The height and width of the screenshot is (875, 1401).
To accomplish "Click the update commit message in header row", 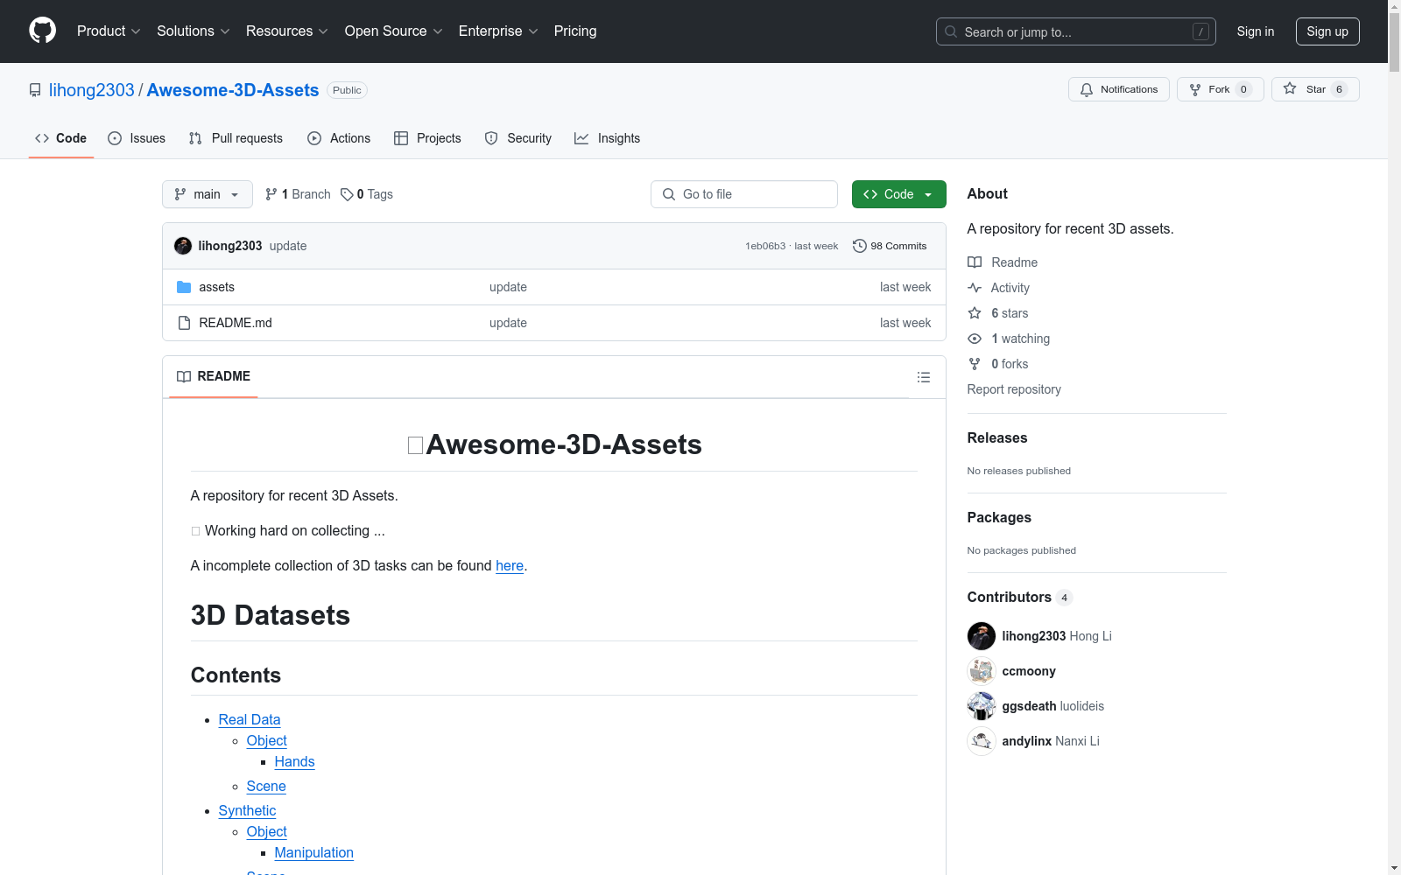I will [288, 246].
